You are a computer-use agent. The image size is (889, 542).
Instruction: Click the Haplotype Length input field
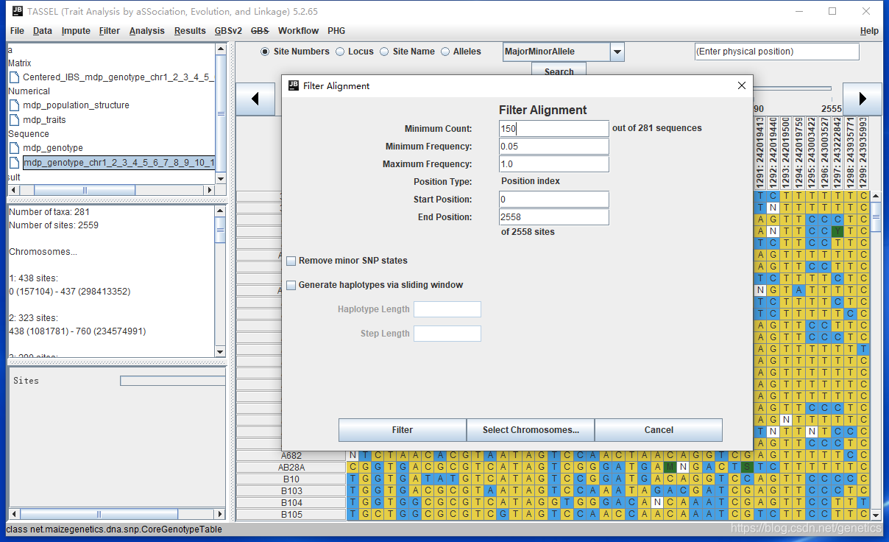447,309
